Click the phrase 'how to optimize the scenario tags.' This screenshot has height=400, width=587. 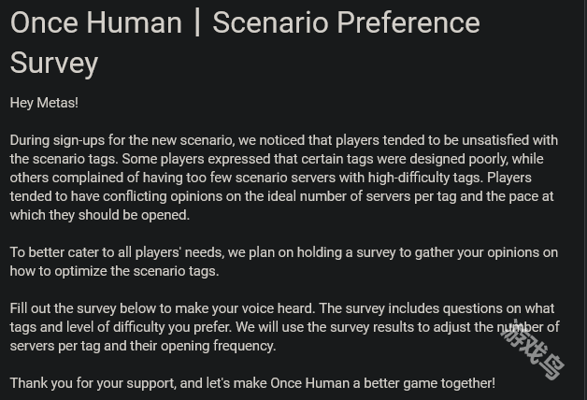(115, 271)
